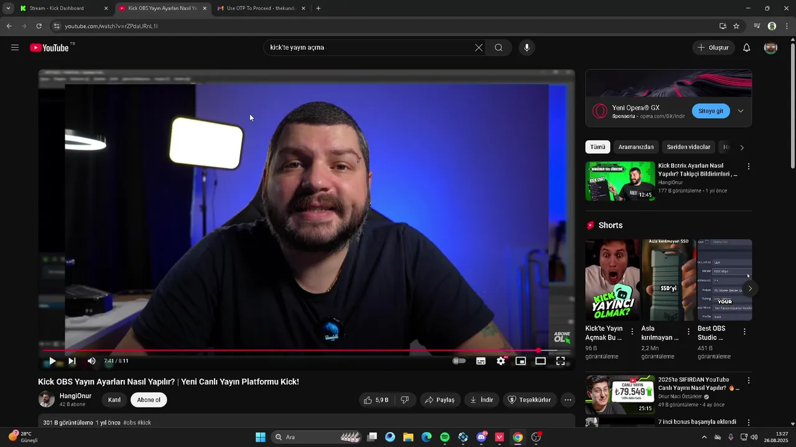Clear the search box text
This screenshot has width=796, height=447.
[x=479, y=48]
